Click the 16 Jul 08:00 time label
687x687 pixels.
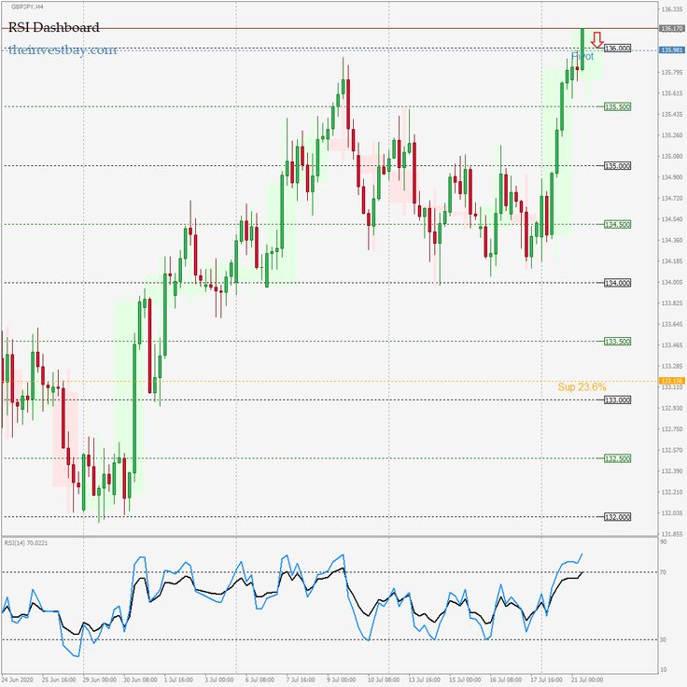[506, 680]
